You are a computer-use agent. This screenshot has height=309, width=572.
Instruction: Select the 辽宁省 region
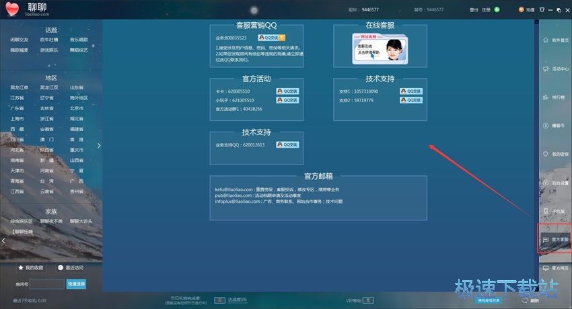coord(46,98)
